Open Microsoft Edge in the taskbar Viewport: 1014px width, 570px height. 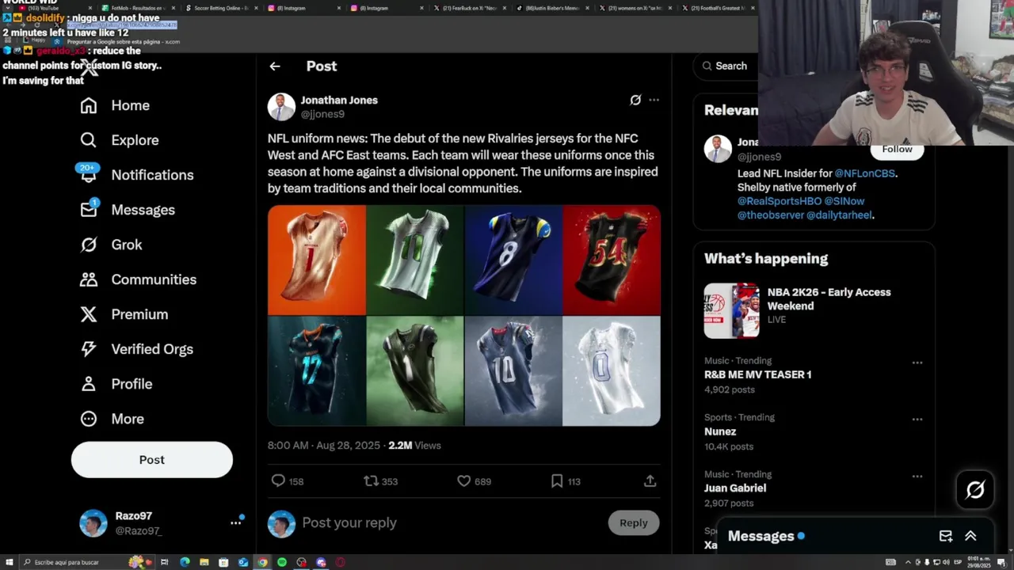coord(185,562)
